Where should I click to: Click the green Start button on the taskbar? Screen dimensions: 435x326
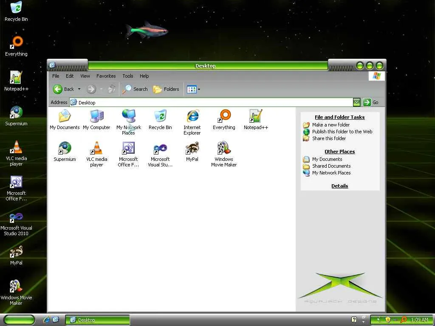19,320
